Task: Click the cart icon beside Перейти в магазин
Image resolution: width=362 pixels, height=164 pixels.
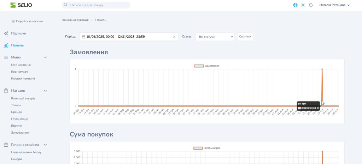Action: tap(13, 21)
